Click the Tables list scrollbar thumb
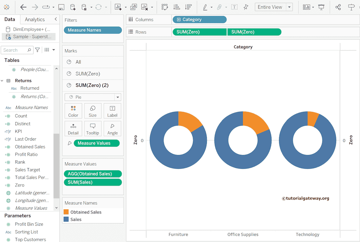The image size is (360, 242). pos(56,166)
